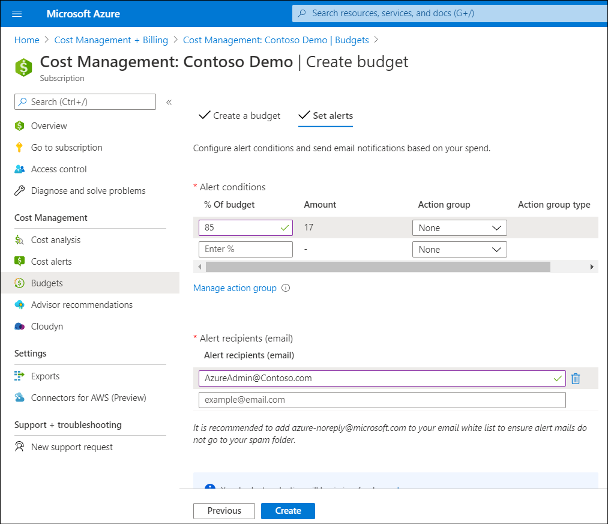608x524 pixels.
Task: Click the Action group column header
Action: pyautogui.click(x=444, y=205)
